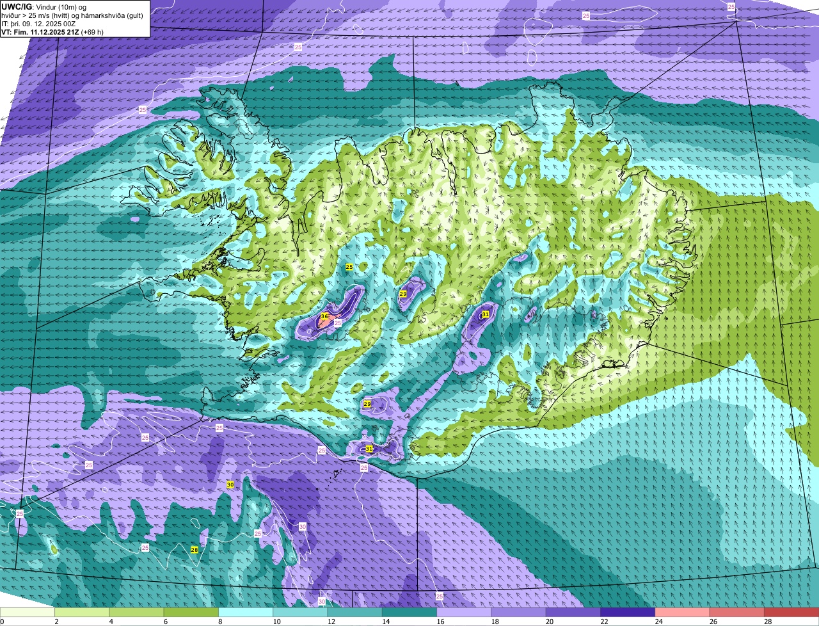Pick the medium purple swatch between 20 and 22
Viewport: 819px width, 626px height.
click(x=573, y=612)
